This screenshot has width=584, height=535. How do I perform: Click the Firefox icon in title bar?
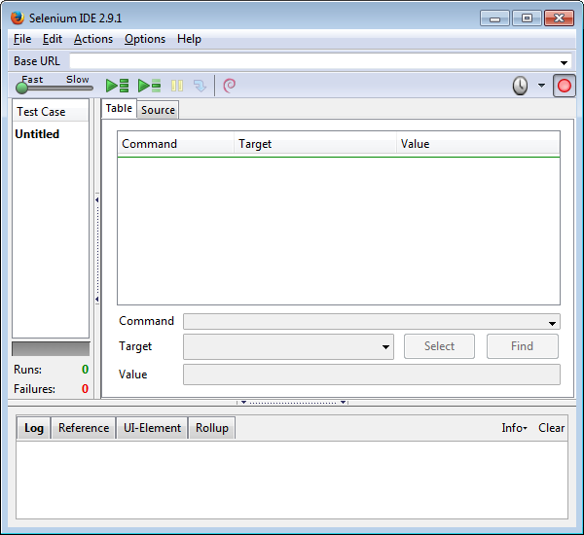[x=18, y=18]
